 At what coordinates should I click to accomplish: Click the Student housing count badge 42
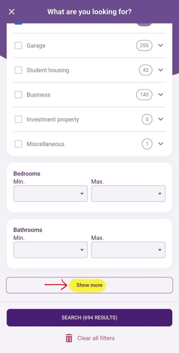145,70
